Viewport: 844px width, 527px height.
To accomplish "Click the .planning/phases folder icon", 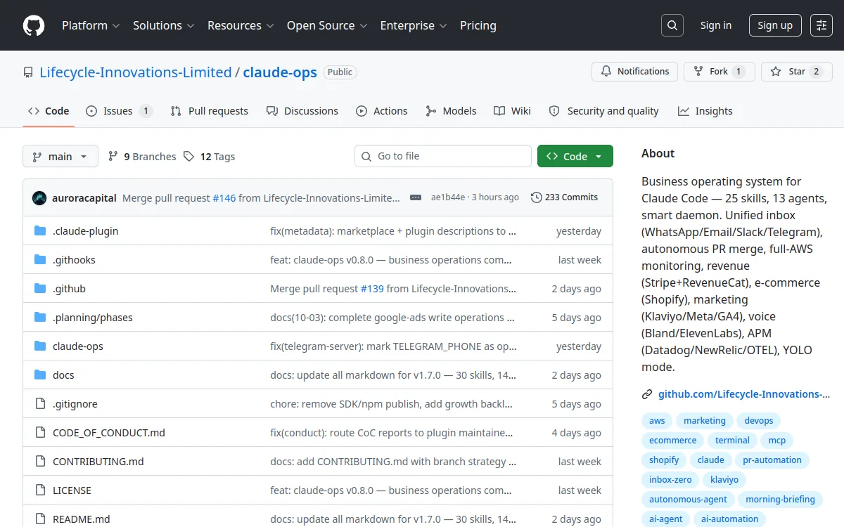I will (40, 318).
